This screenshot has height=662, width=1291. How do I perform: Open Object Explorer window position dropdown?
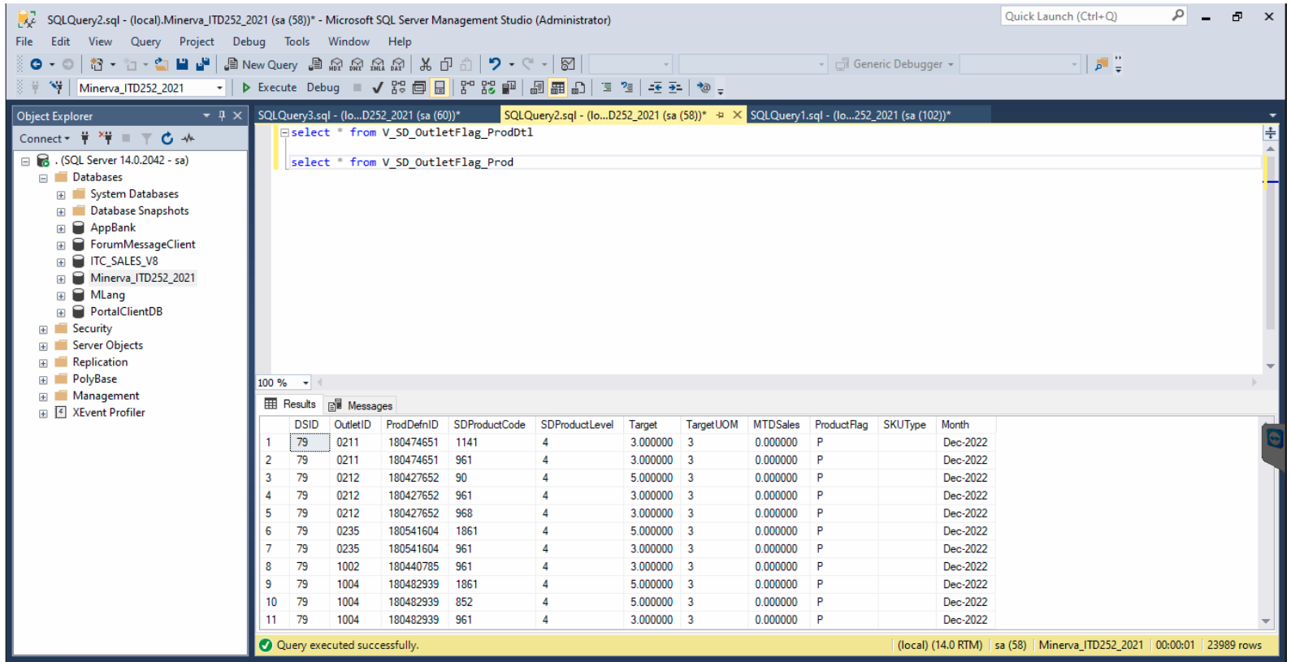(x=206, y=115)
